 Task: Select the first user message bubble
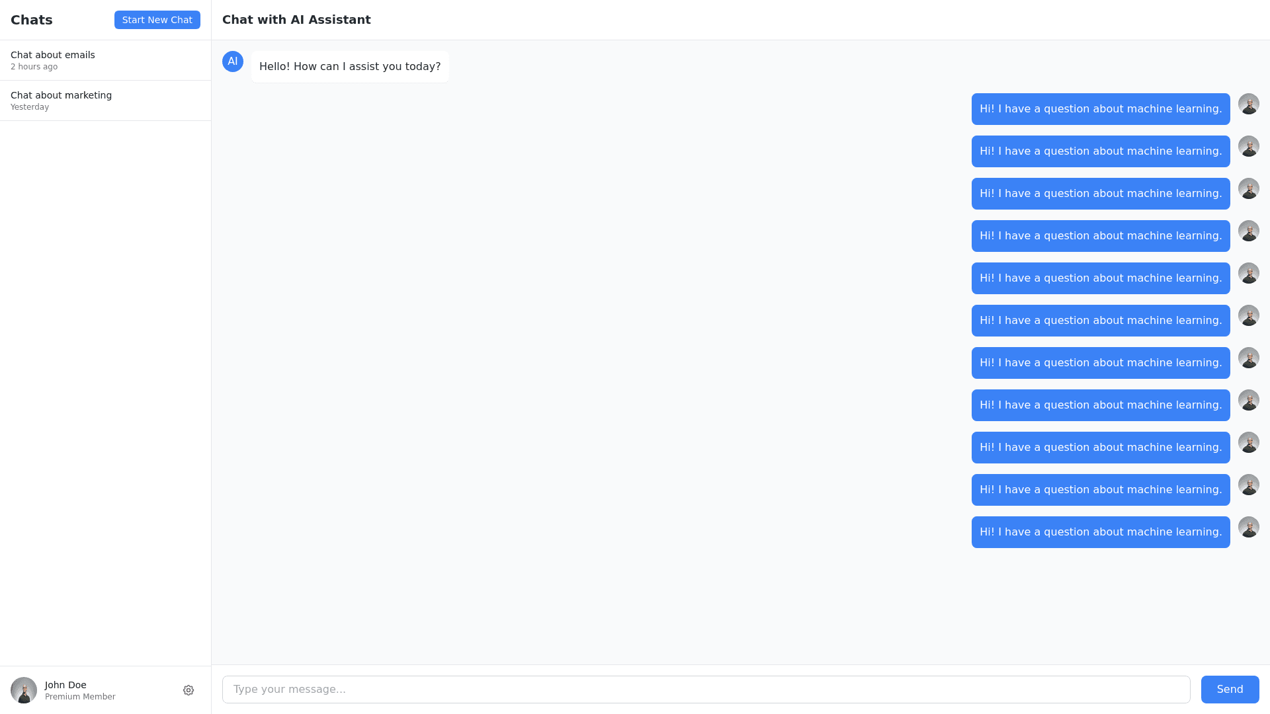point(1100,109)
